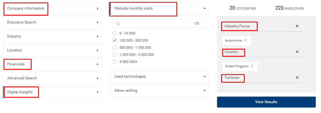This screenshot has height=113, width=321.
Task: Open the Alexa ranking dropdown
Action: (204, 91)
